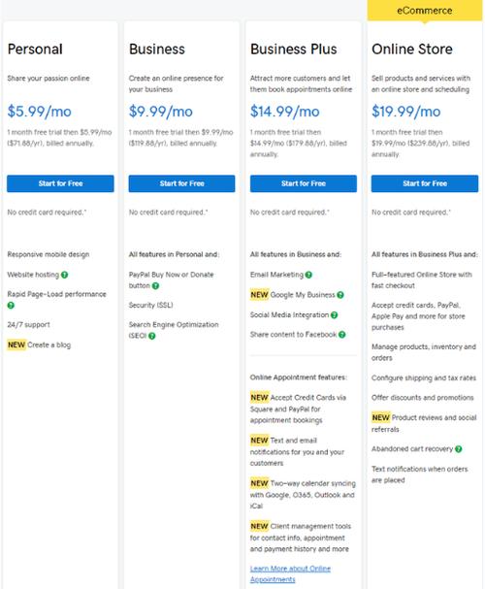Click the Online Store plan heading
Image resolution: width=485 pixels, height=589 pixels.
point(412,49)
